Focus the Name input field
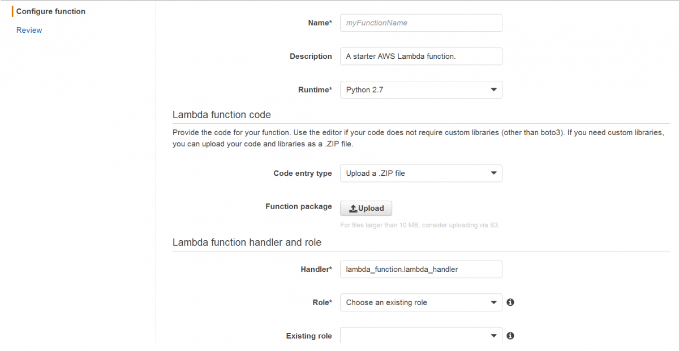This screenshot has height=351, width=679. click(x=421, y=23)
